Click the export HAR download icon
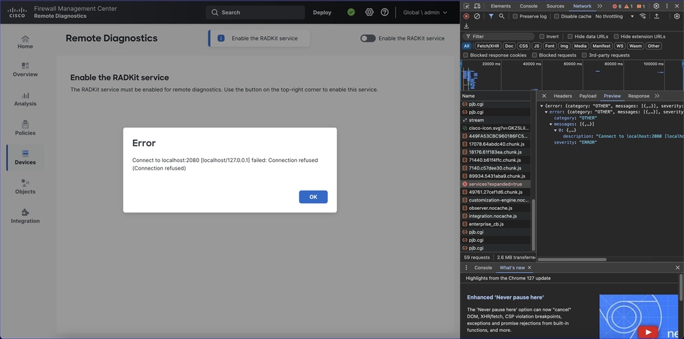Screen dimensions: 684x339 [466, 26]
